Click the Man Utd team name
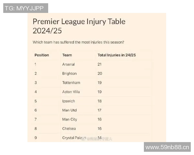The width and height of the screenshot is (194, 155). coord(69,110)
